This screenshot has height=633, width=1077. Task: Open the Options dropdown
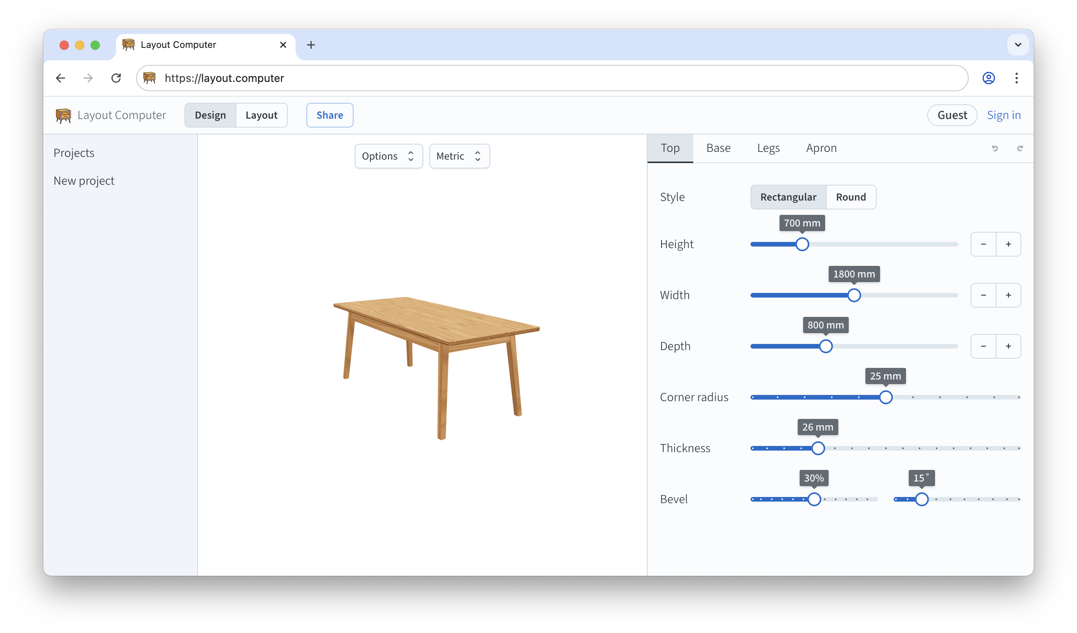click(388, 156)
